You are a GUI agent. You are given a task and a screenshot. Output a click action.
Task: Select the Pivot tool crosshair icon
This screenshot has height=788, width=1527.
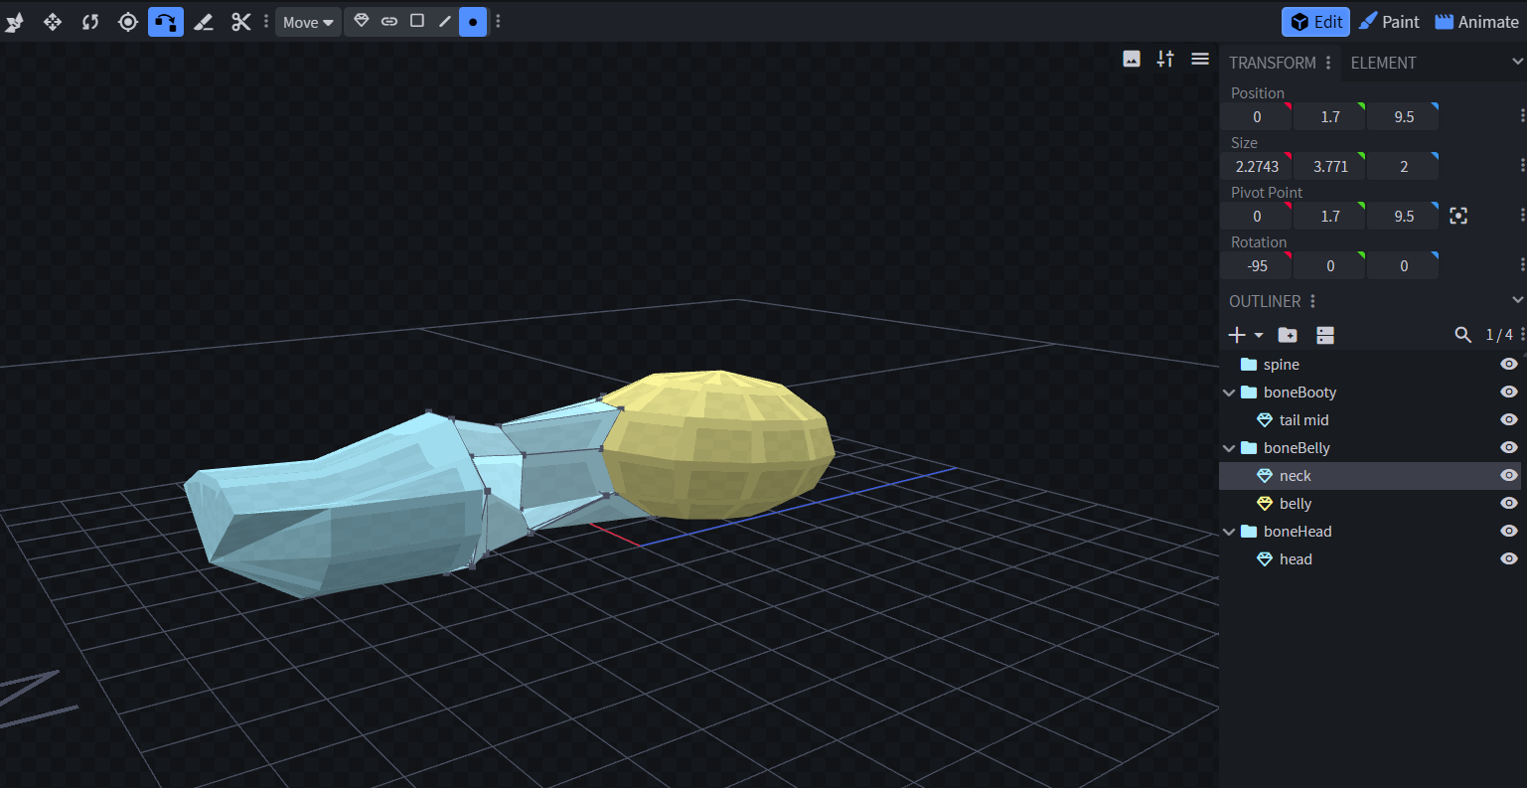128,22
